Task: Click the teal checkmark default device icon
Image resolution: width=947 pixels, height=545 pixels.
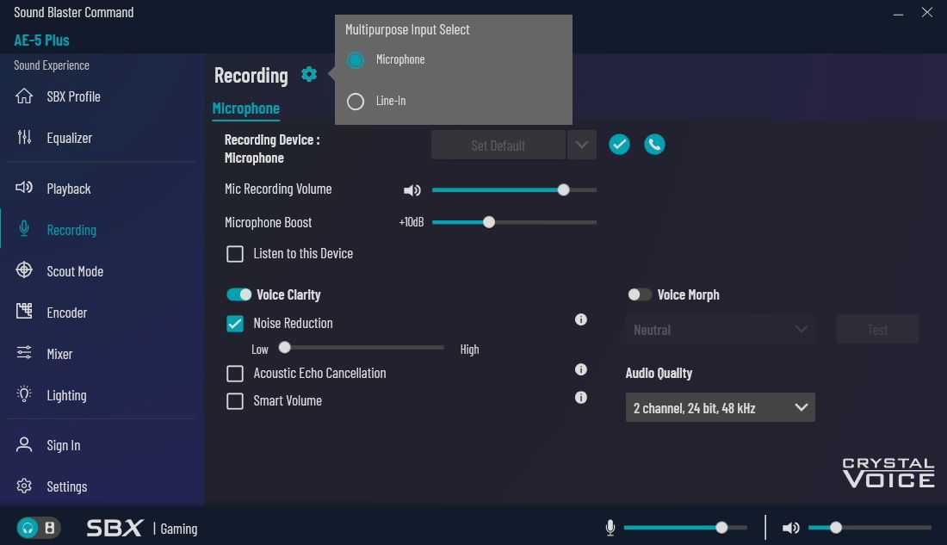Action: [x=619, y=145]
